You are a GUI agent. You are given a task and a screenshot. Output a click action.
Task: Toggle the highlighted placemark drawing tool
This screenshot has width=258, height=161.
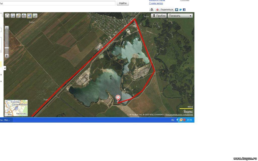coord(30,16)
